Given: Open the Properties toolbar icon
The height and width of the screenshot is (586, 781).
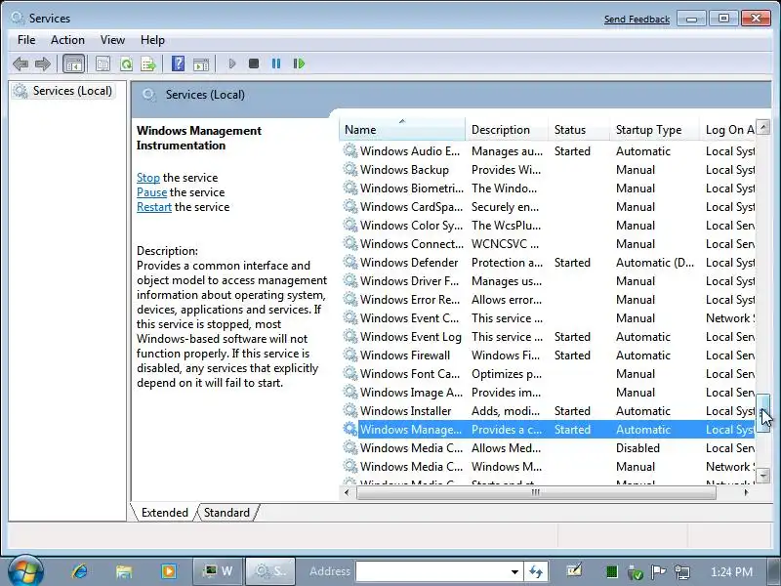Looking at the screenshot, I should click(x=103, y=63).
